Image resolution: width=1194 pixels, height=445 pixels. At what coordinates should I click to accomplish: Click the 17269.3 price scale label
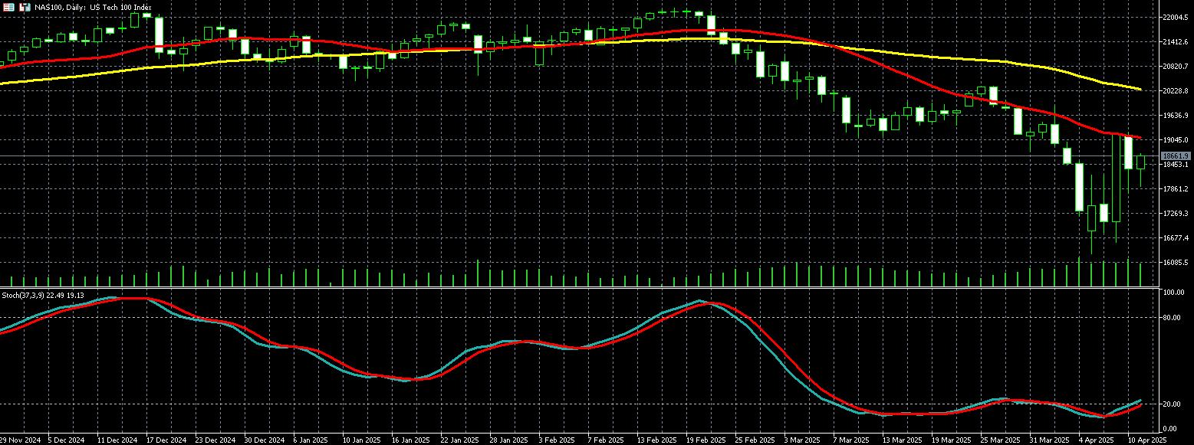point(1175,214)
